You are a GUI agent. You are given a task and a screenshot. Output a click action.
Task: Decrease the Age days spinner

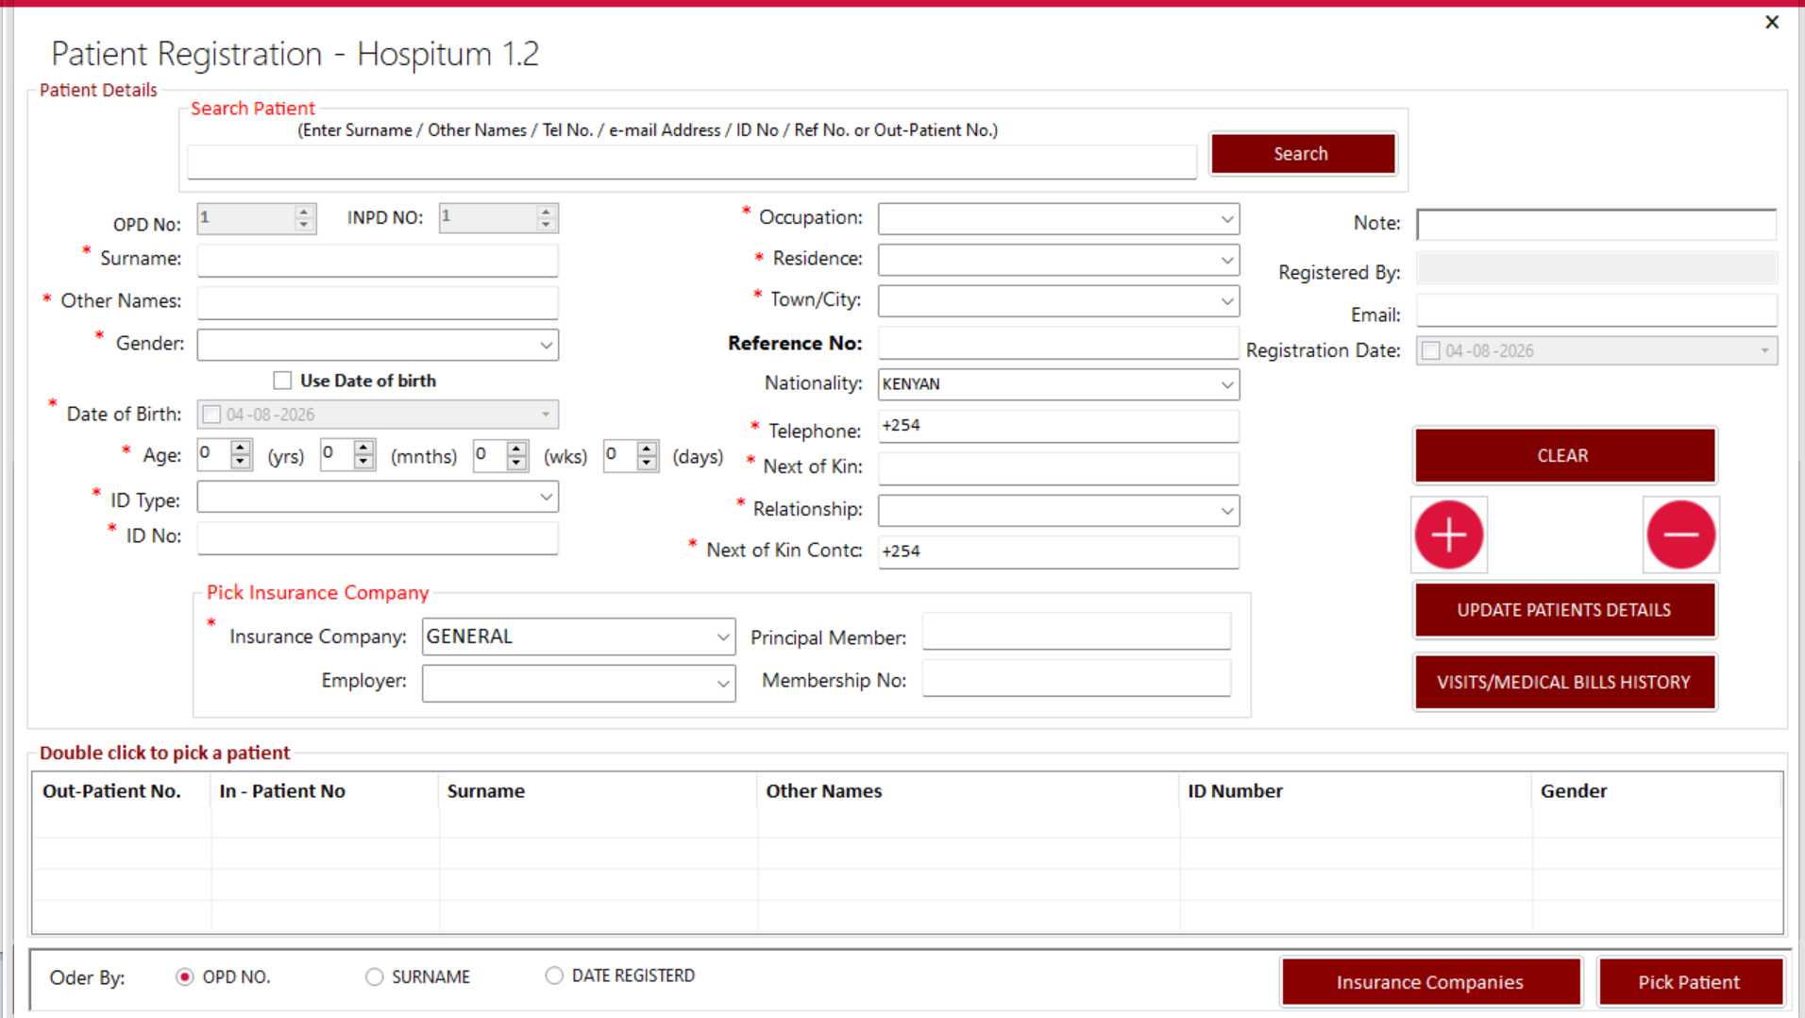pyautogui.click(x=647, y=462)
